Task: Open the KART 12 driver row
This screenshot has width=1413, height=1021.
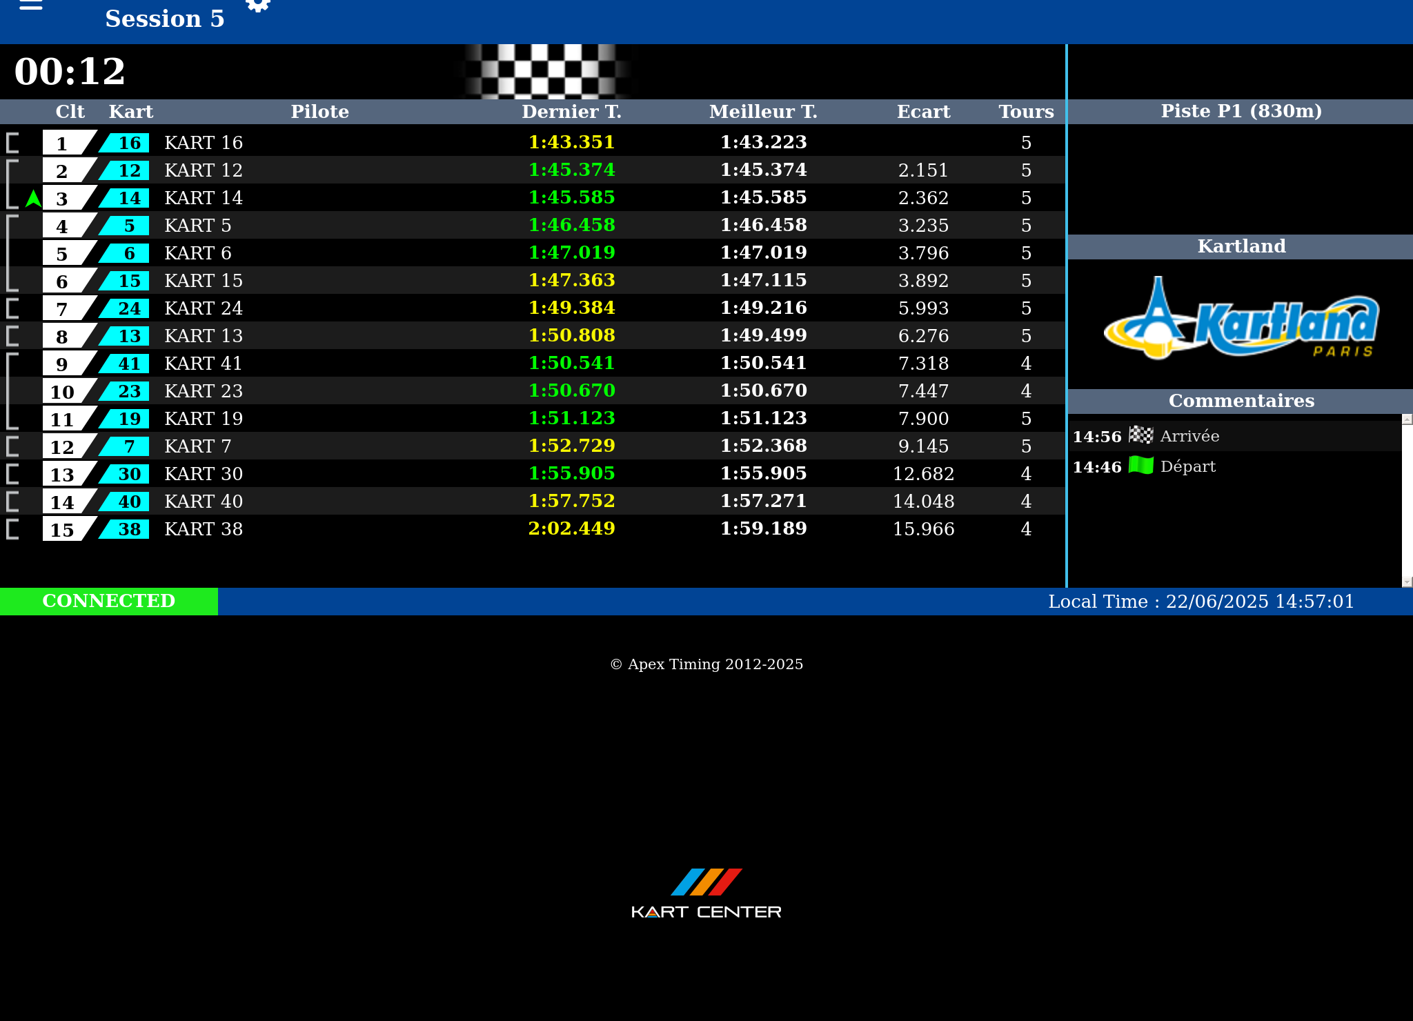Action: click(204, 170)
